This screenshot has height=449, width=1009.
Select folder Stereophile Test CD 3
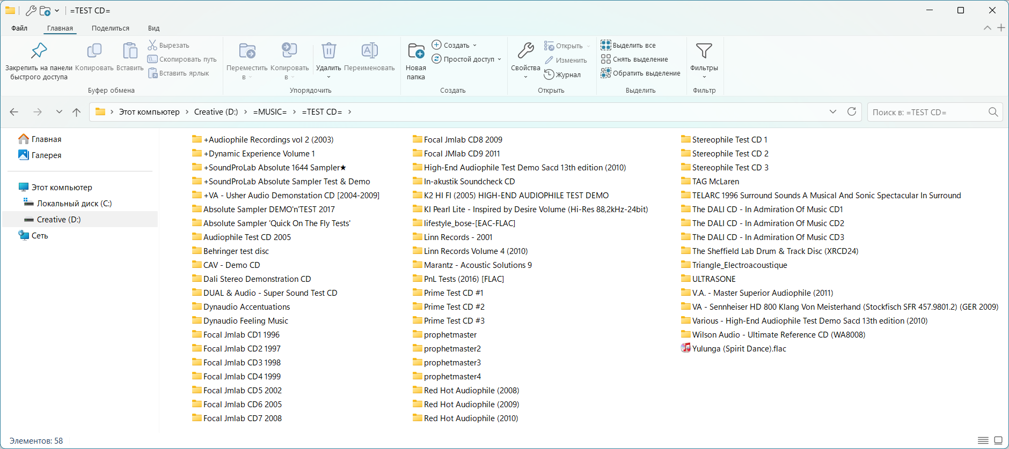point(725,168)
